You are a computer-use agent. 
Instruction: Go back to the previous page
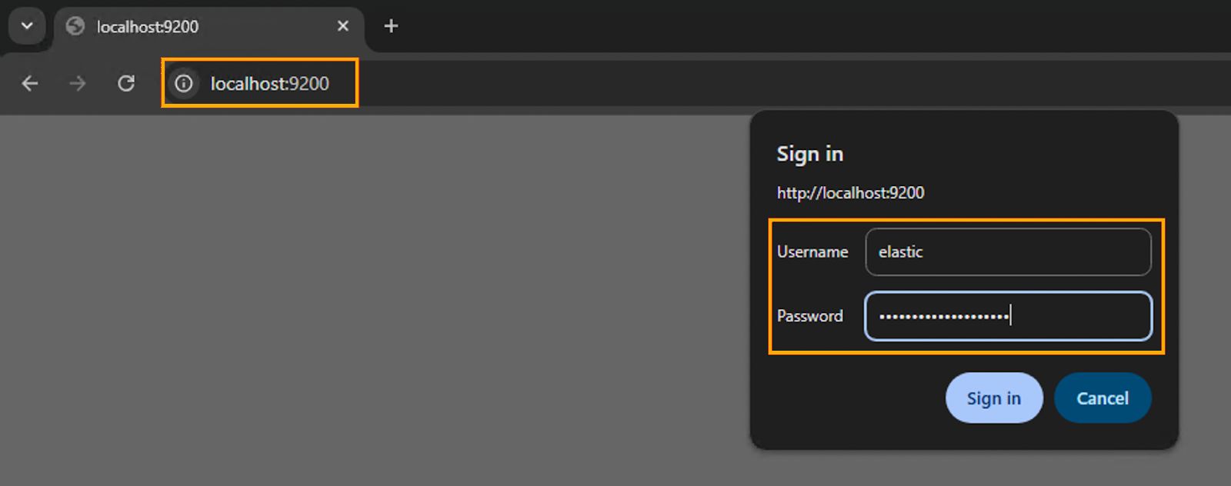[30, 83]
